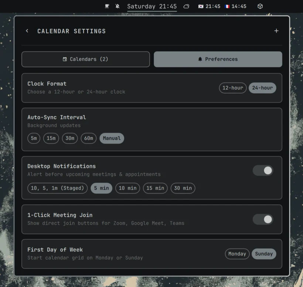The width and height of the screenshot is (303, 287).
Task: Click the Clock Format label
Action: [47, 84]
